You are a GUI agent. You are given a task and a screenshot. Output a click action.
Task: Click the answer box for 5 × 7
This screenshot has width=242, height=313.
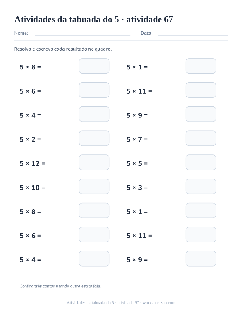click(201, 138)
